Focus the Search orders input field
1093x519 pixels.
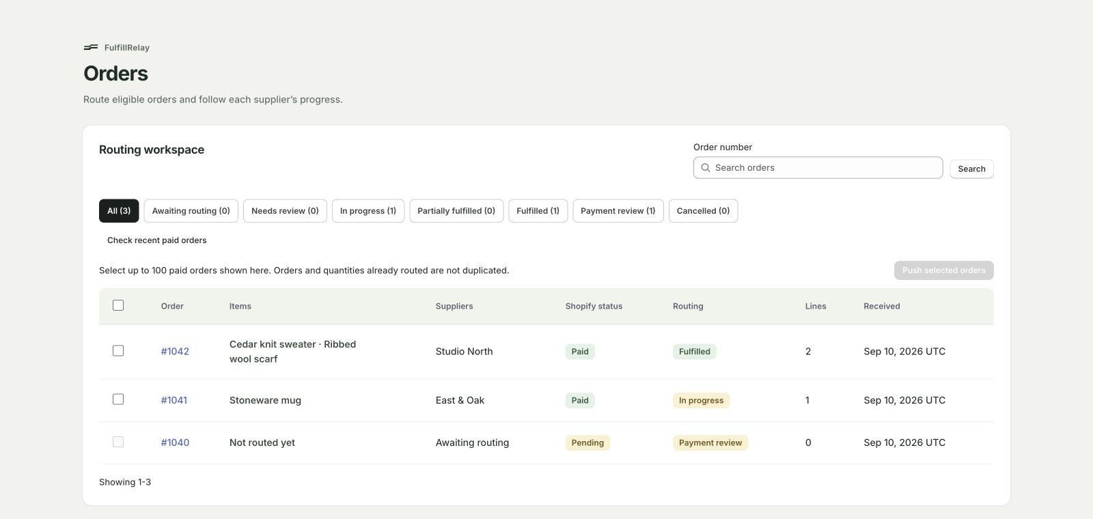[818, 168]
